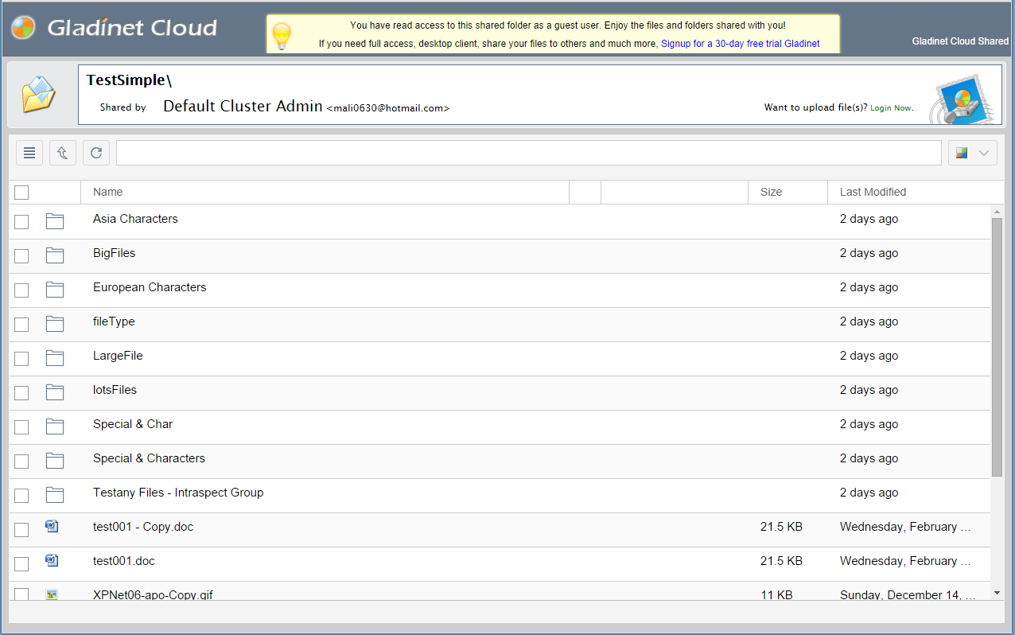This screenshot has height=635, width=1015.
Task: Check the box for test001 - Copy.doc
Action: click(x=21, y=530)
